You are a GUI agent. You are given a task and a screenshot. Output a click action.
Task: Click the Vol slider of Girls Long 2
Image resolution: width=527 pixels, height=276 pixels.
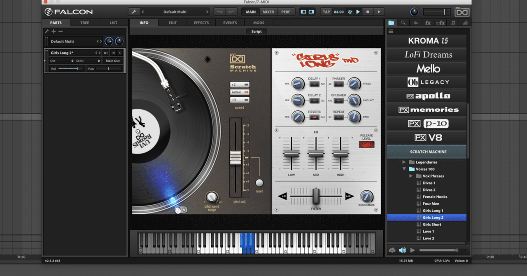click(71, 69)
